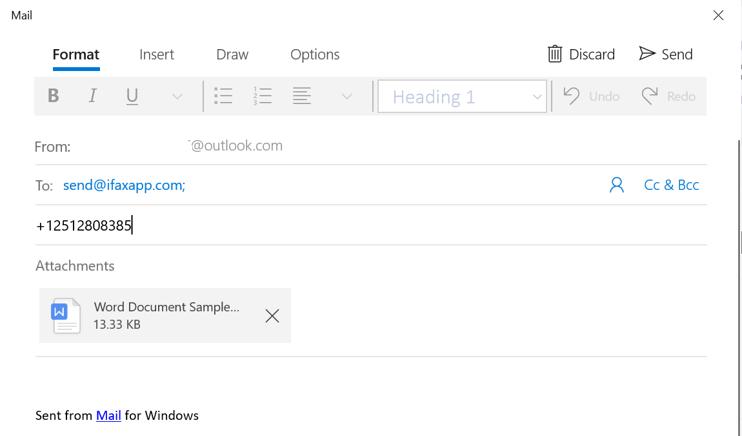Open the Heading 1 style dropdown
742x436 pixels.
click(x=462, y=96)
